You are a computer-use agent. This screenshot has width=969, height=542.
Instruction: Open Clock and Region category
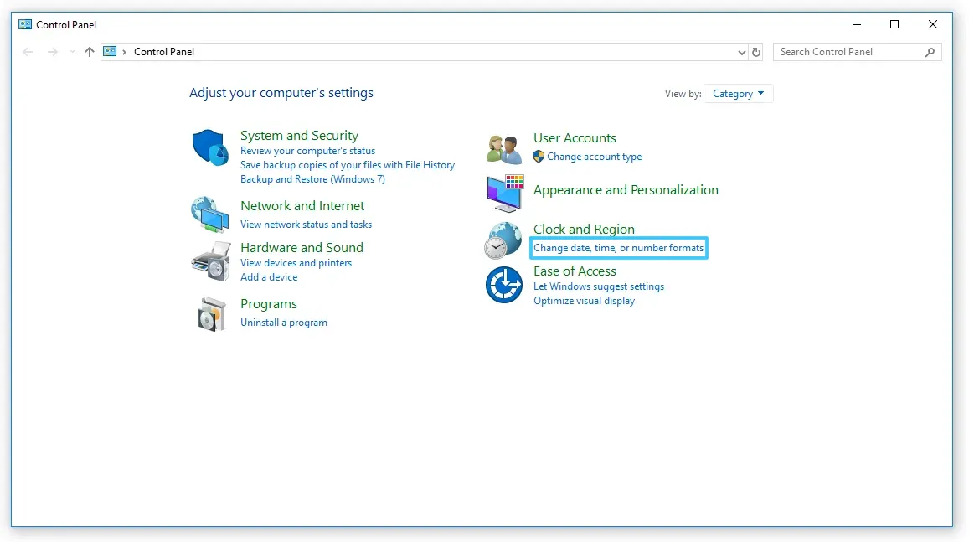[x=584, y=230]
